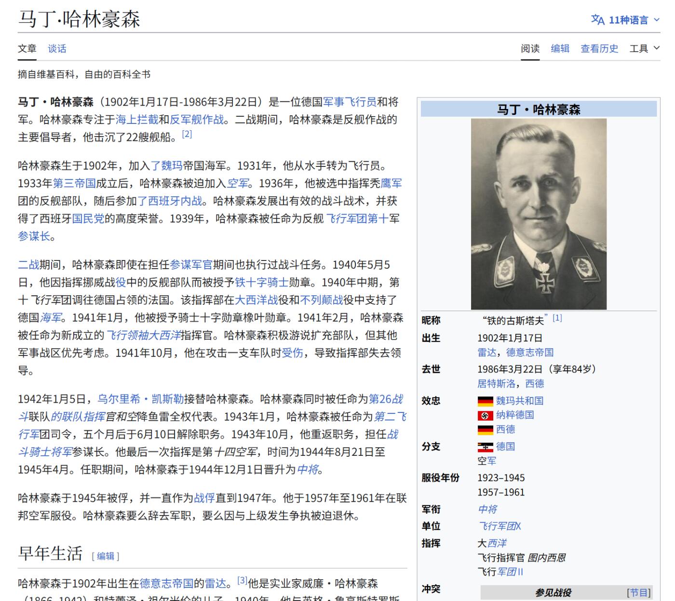Go to the 西班牙内战 article
Screen dimensions: 675x601
pos(175,201)
